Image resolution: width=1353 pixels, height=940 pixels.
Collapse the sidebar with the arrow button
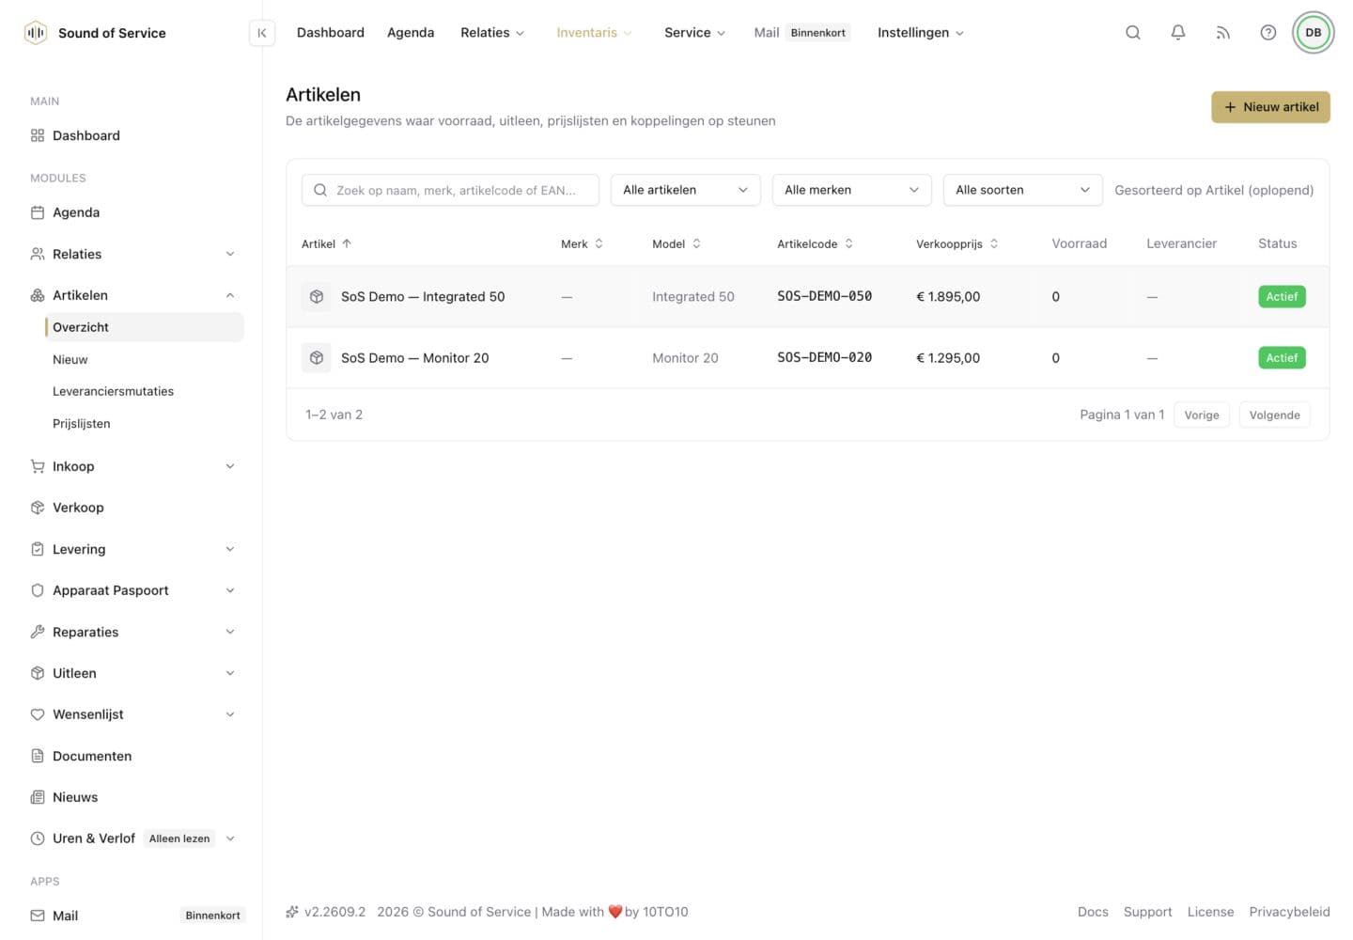(x=262, y=33)
